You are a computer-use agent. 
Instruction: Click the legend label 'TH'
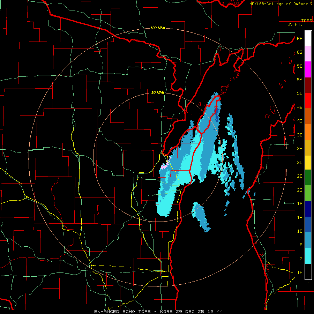click(x=300, y=272)
